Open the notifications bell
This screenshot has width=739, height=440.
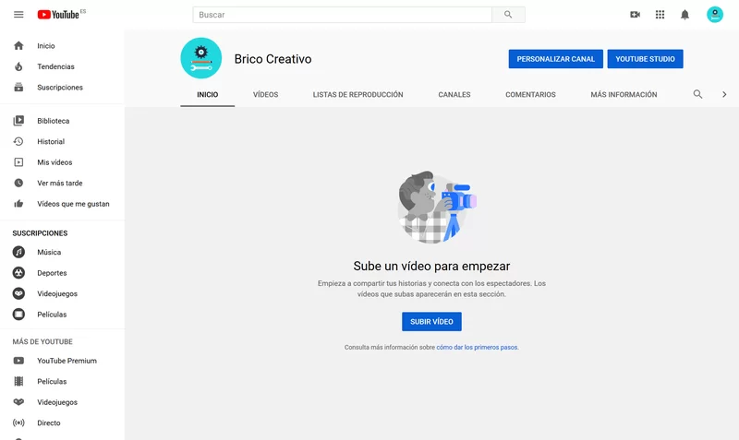coord(684,15)
